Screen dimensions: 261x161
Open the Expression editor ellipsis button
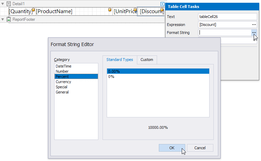pyautogui.click(x=254, y=25)
